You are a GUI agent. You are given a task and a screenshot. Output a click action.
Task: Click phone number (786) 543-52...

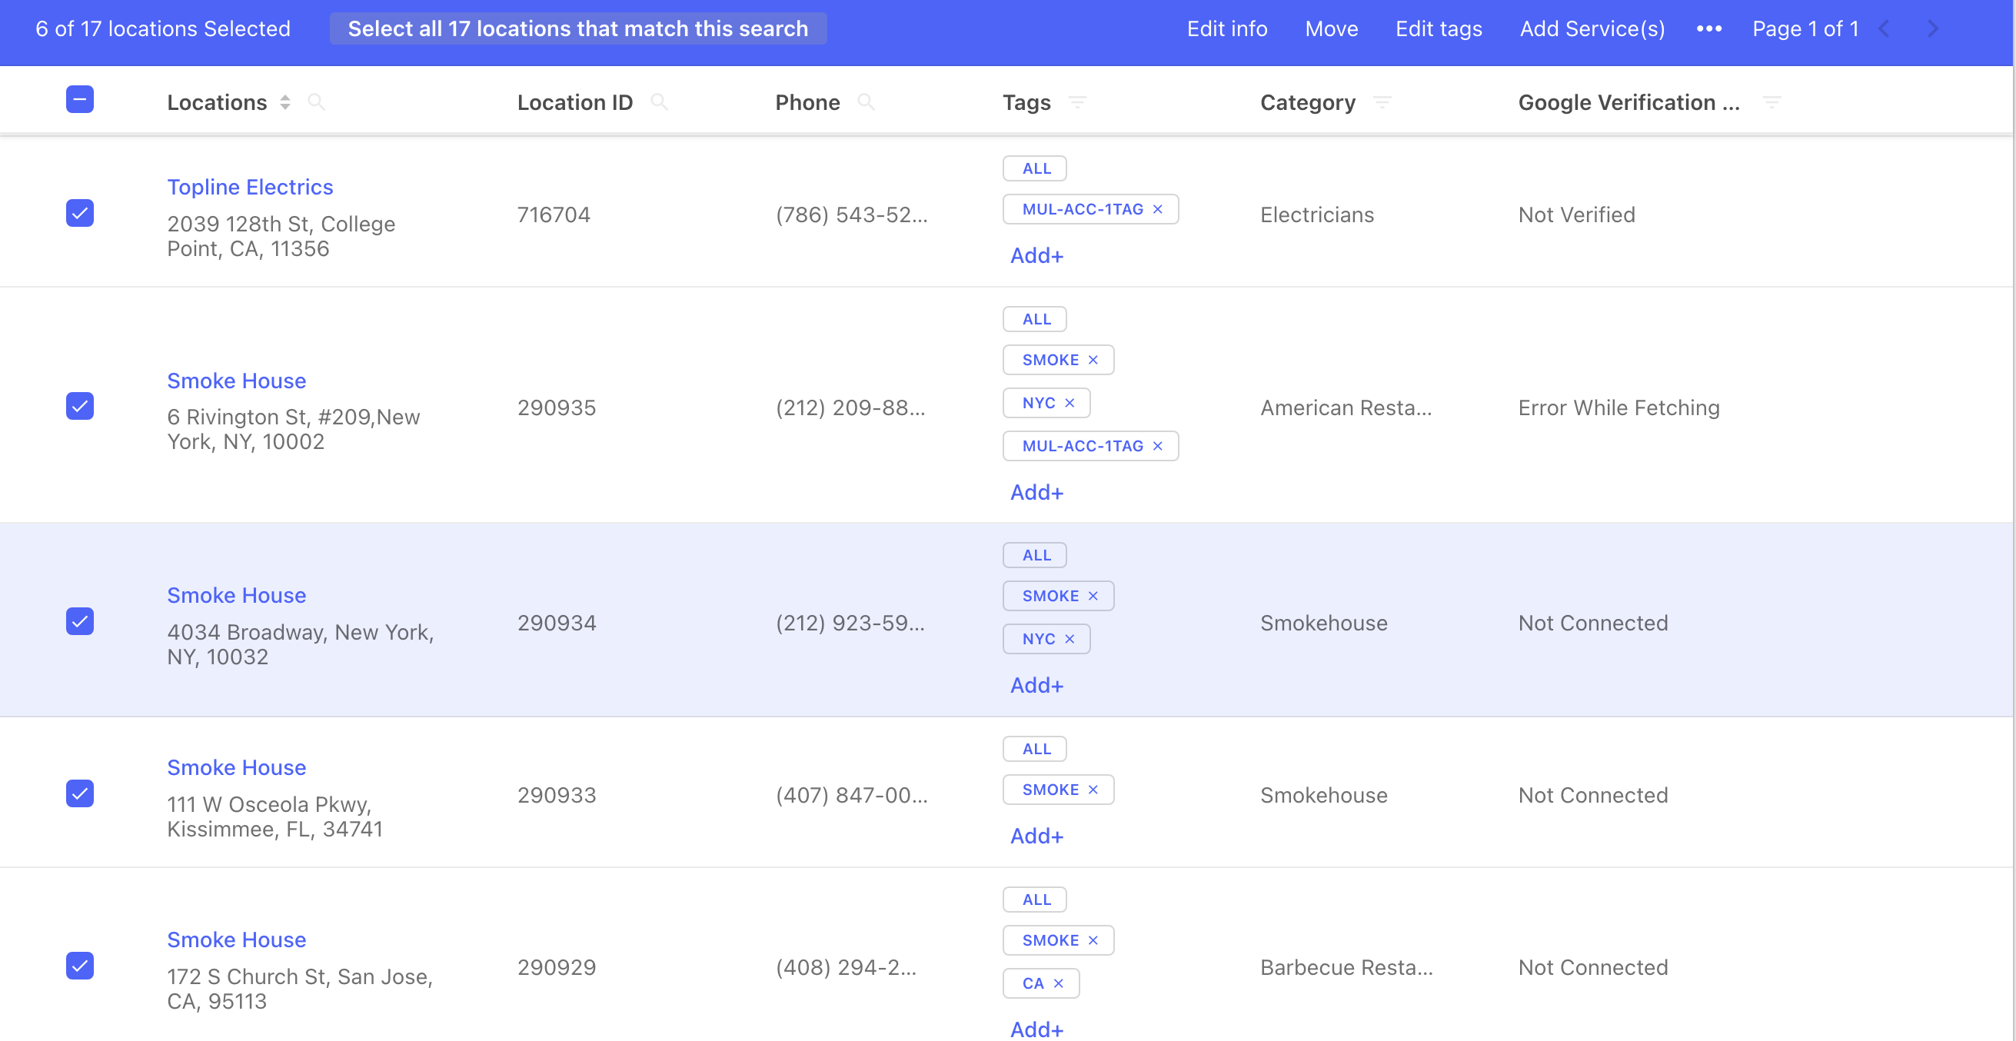[x=851, y=215]
